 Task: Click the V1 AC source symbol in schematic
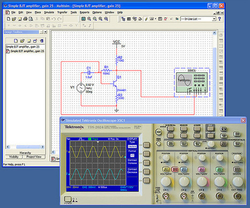point(81,88)
